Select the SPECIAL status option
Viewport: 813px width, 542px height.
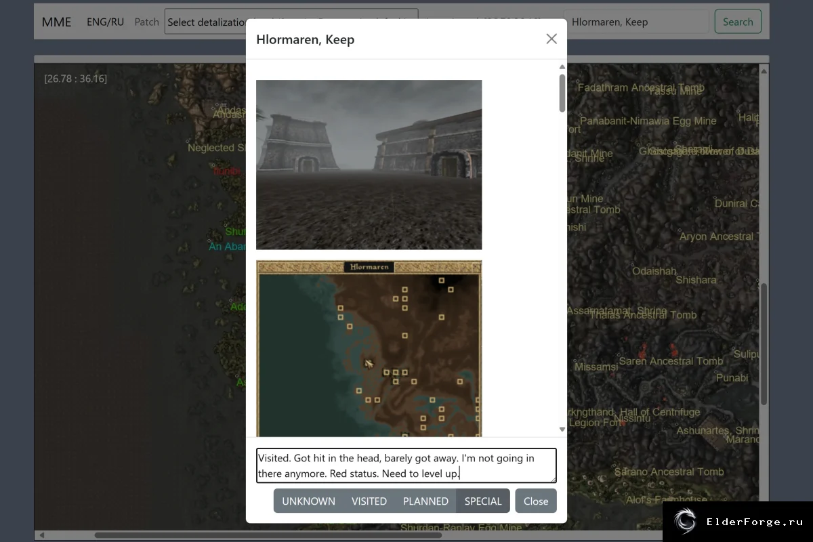[483, 501]
